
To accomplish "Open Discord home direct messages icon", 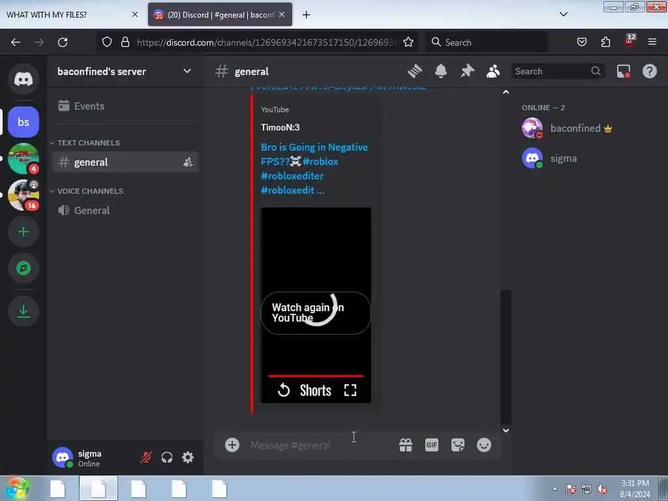I will tap(23, 79).
